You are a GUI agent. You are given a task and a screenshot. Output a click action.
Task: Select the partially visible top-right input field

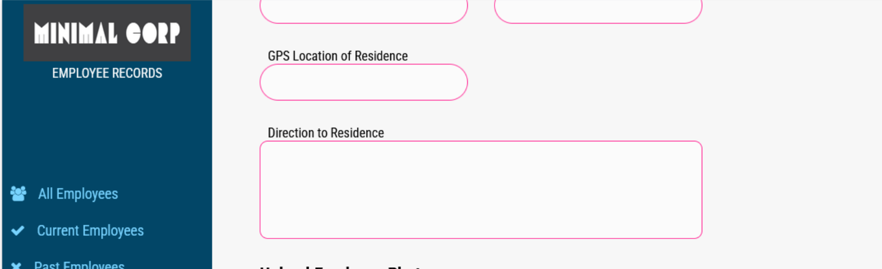point(598,12)
